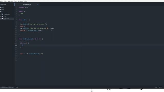Select the bin folder icon
Screen dimensions: 164x92
(1, 7)
